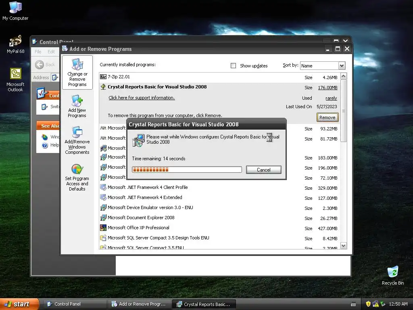
Task: Select Microsoft .NET Framework 4 Extended
Action: (x=220, y=198)
